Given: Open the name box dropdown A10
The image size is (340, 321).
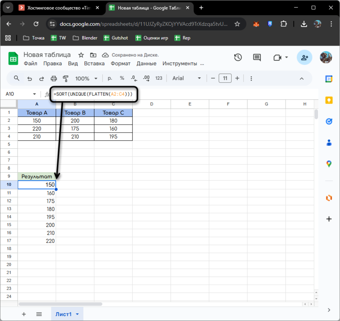Looking at the screenshot, I should 34,94.
